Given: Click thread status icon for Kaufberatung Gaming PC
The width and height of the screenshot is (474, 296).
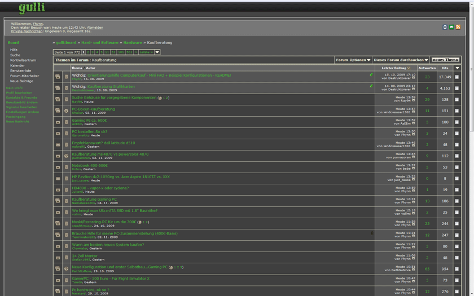Looking at the screenshot, I should 58,201.
